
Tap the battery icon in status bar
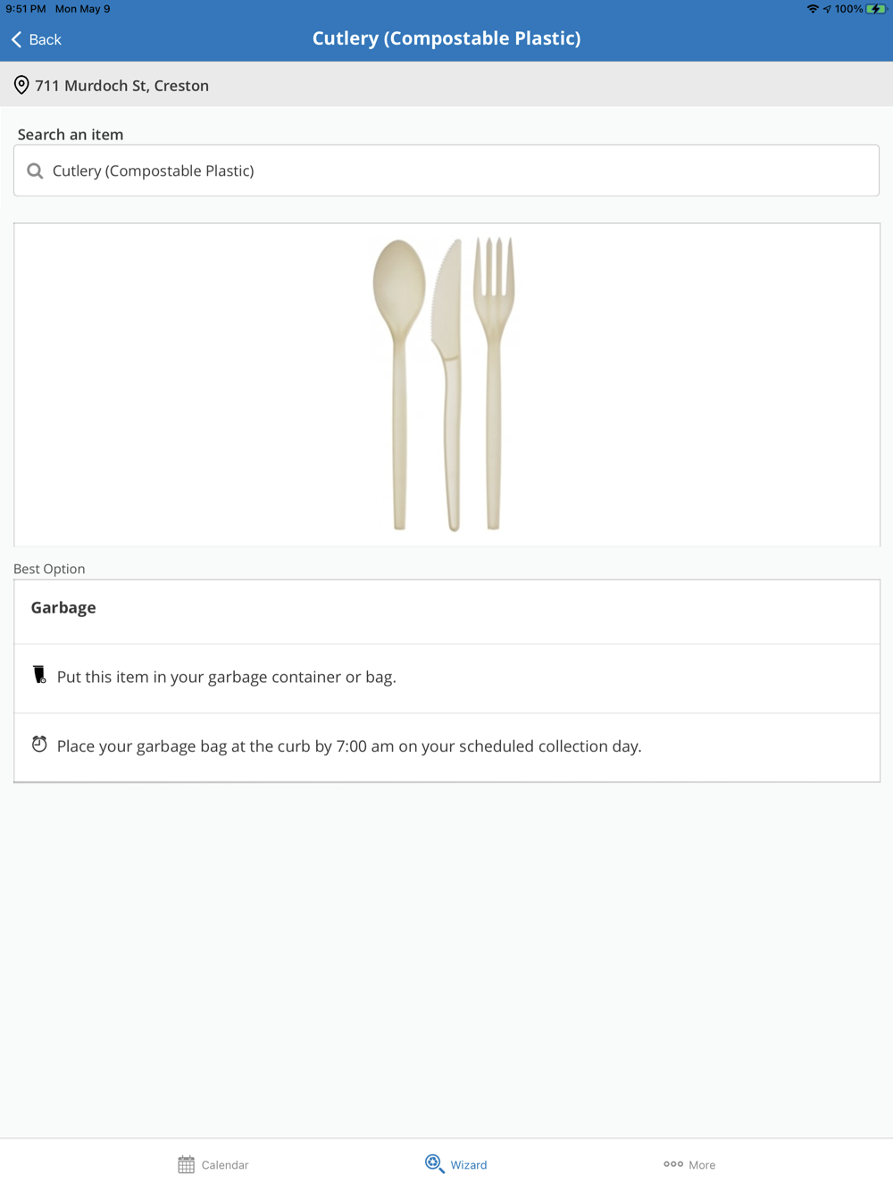(875, 9)
